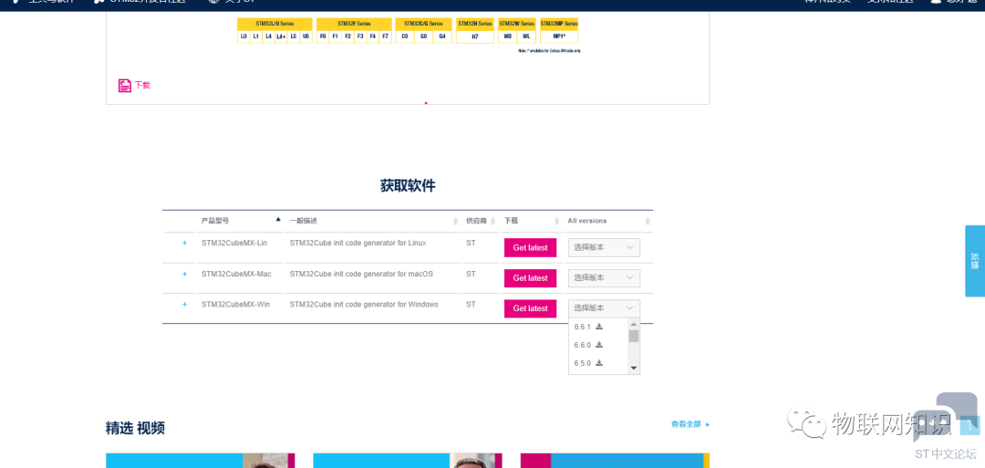The image size is (985, 468).
Task: Get latest STM32CubeMX for macOS
Action: (530, 277)
